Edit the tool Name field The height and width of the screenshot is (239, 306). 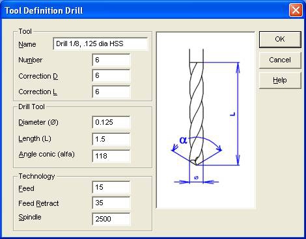tap(100, 44)
